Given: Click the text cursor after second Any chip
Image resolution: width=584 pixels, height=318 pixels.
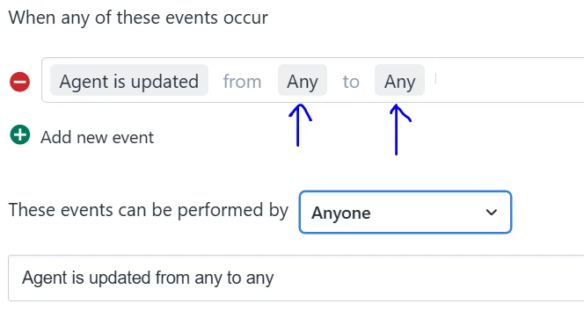Looking at the screenshot, I should [x=435, y=79].
